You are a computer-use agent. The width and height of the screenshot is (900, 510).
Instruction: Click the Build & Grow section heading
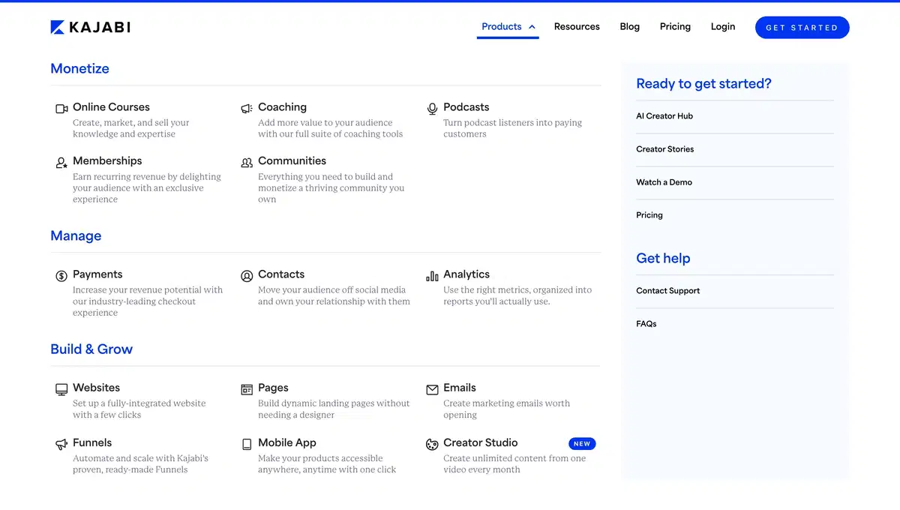[91, 349]
